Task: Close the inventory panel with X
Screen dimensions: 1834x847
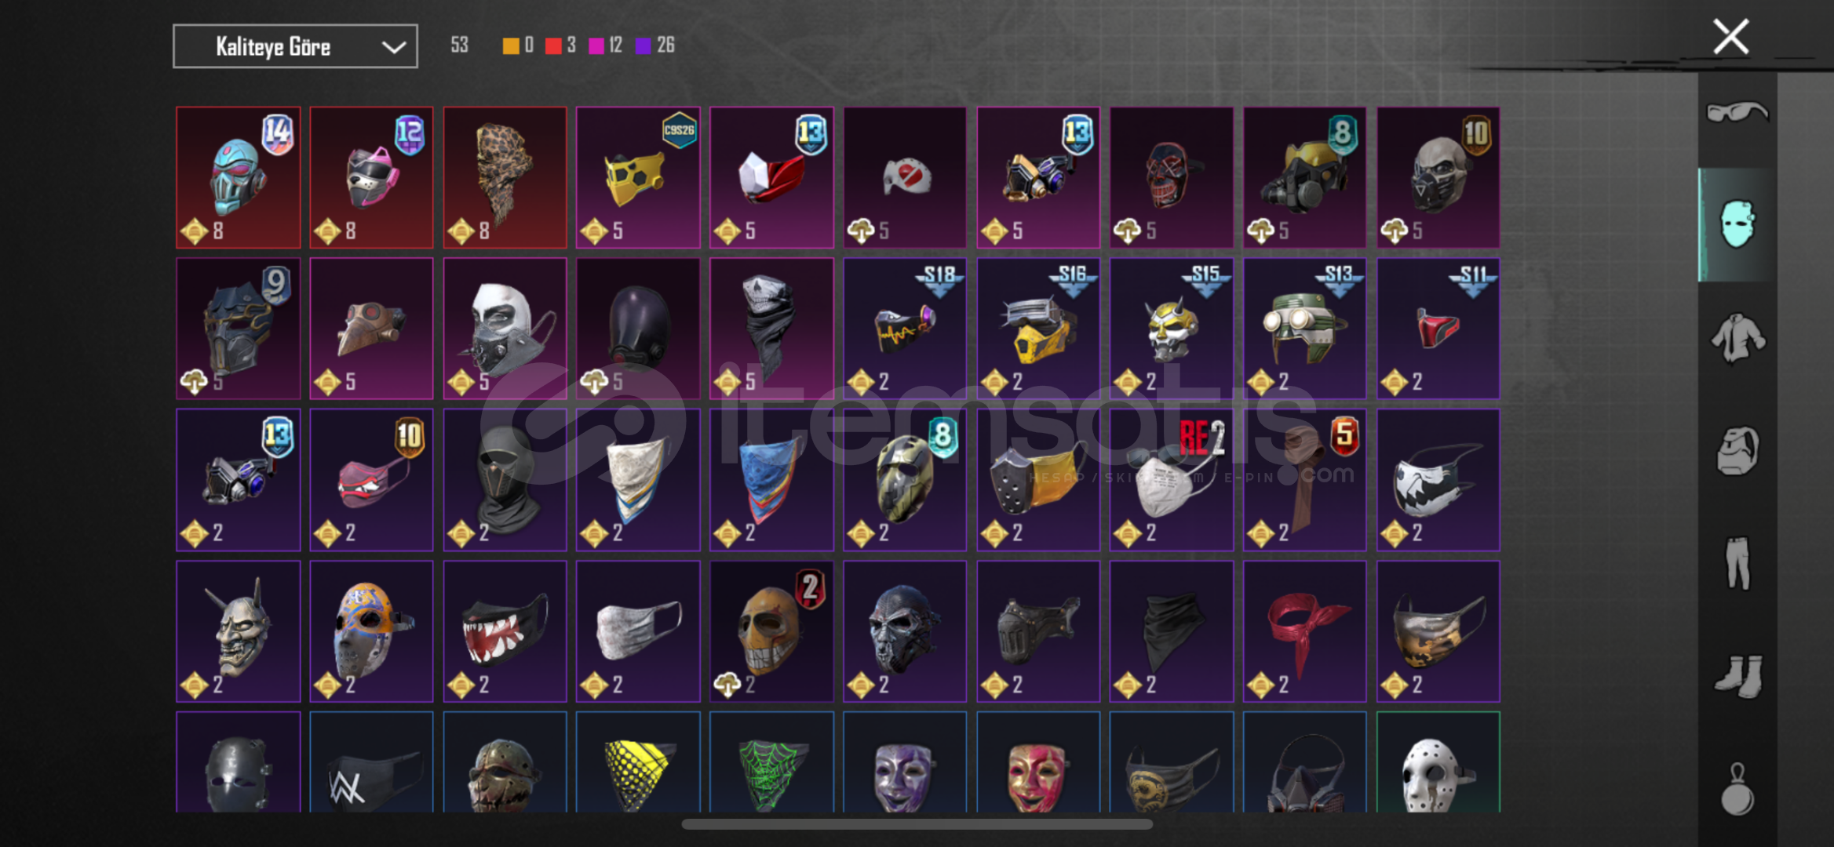Action: click(x=1730, y=36)
